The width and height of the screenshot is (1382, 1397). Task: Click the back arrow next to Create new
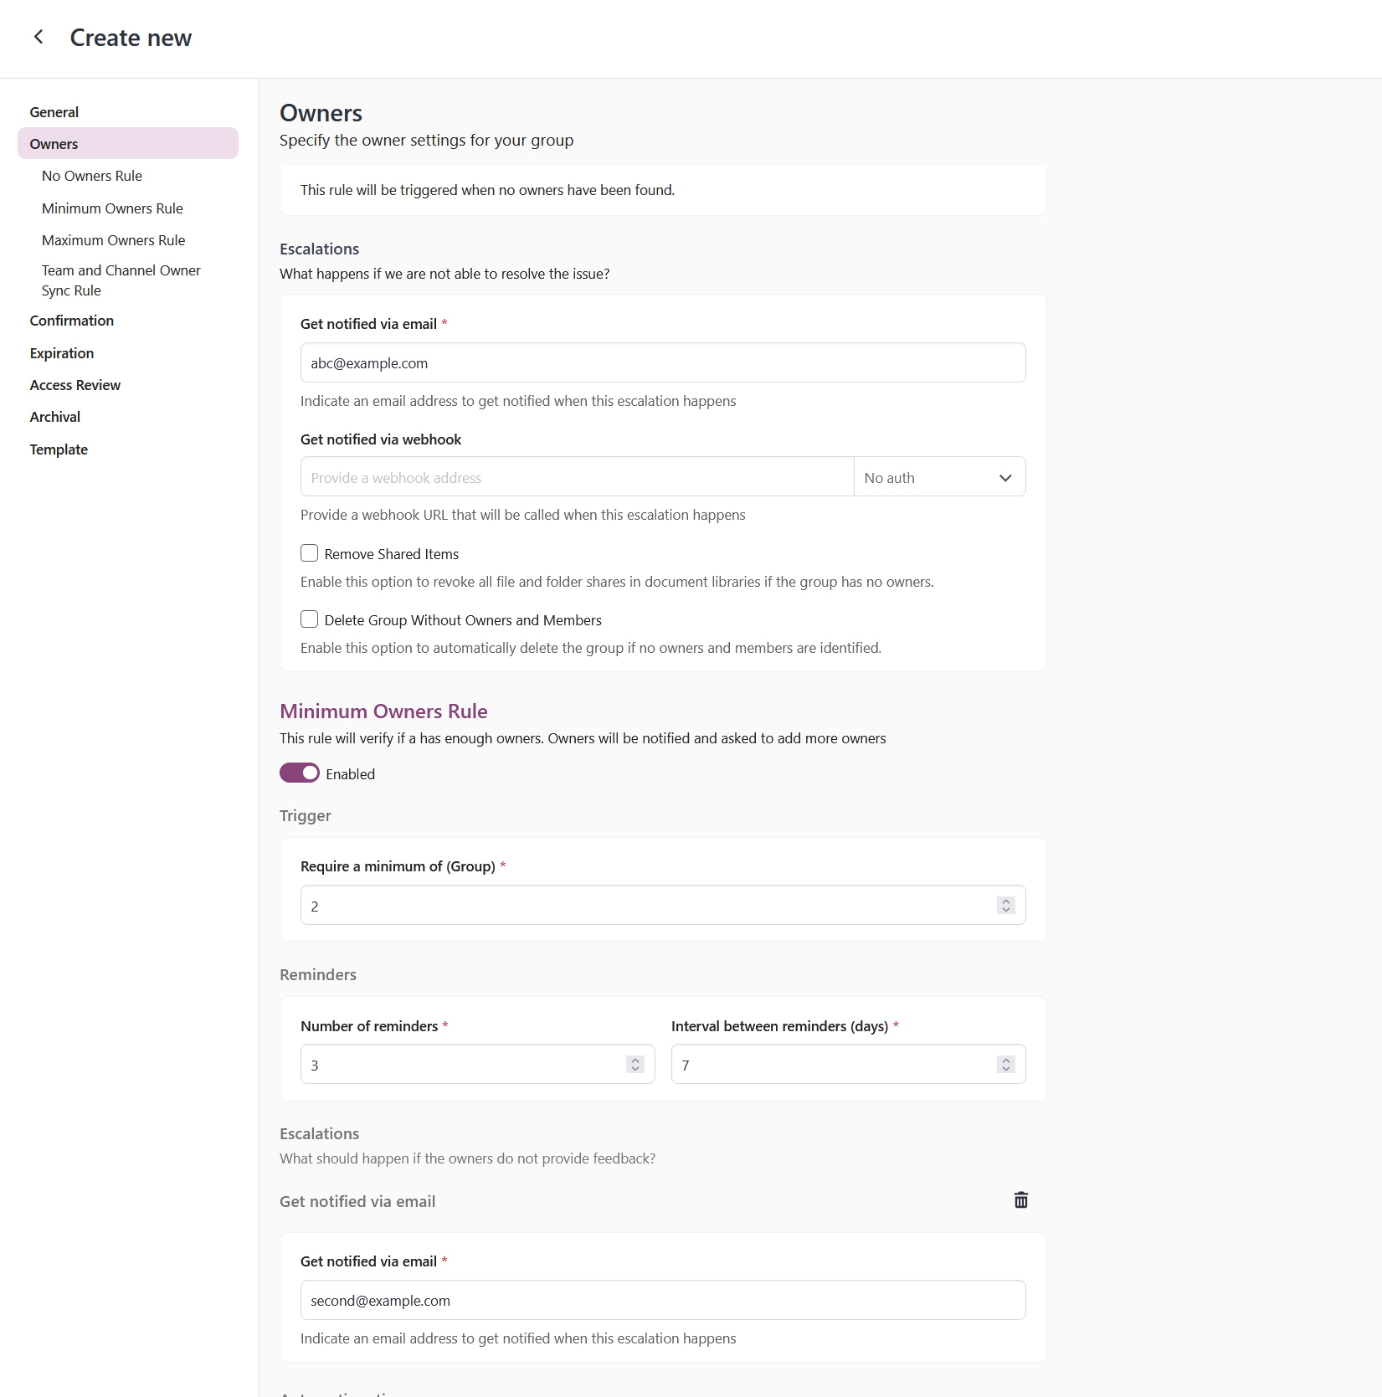[39, 37]
